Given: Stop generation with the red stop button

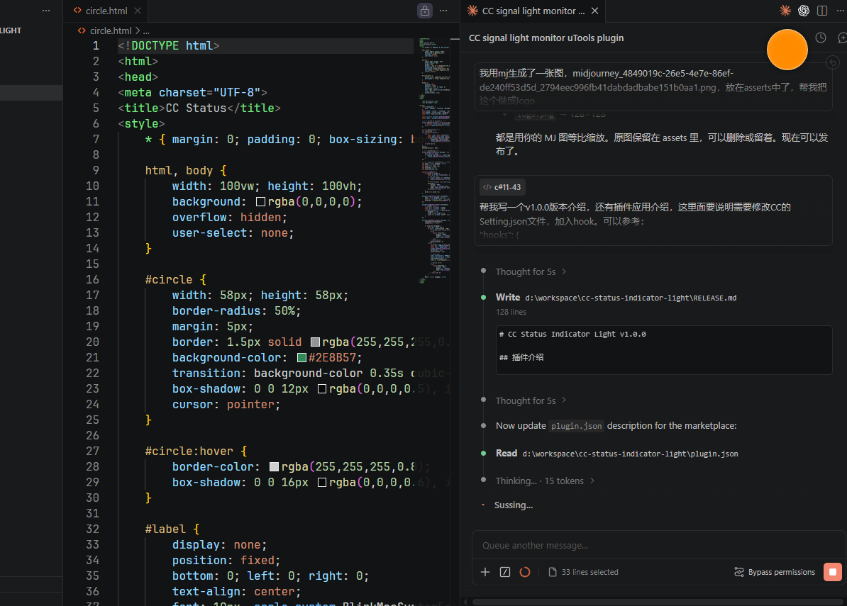Looking at the screenshot, I should 832,572.
